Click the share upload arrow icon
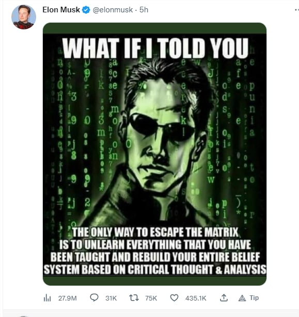The image size is (299, 317). pos(224,298)
